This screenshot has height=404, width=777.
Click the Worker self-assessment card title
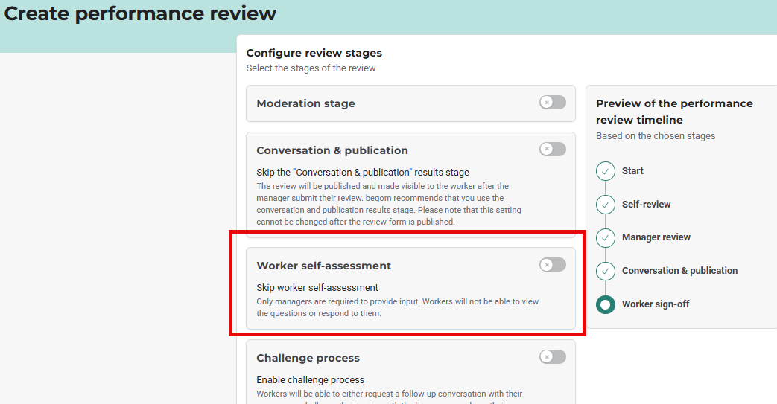point(323,266)
